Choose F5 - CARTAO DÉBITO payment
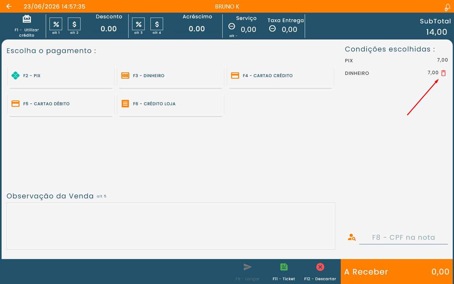 pos(61,104)
